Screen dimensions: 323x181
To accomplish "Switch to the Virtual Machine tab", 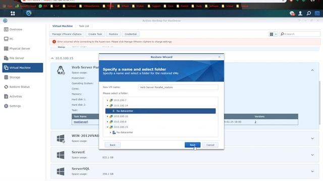I will click(63, 26).
